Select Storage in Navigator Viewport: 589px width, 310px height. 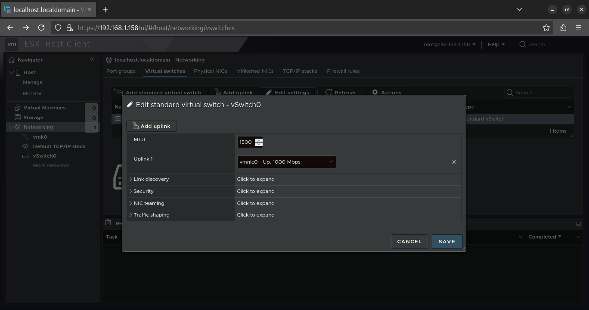coord(33,118)
